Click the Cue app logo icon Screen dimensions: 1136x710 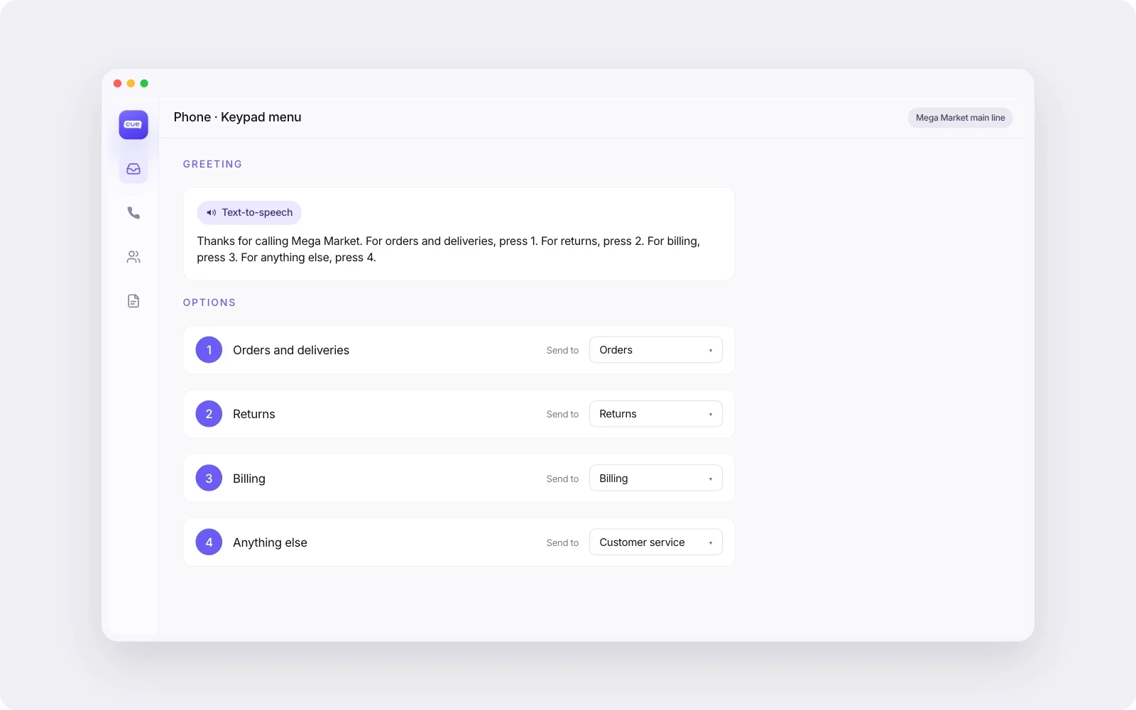pyautogui.click(x=133, y=125)
